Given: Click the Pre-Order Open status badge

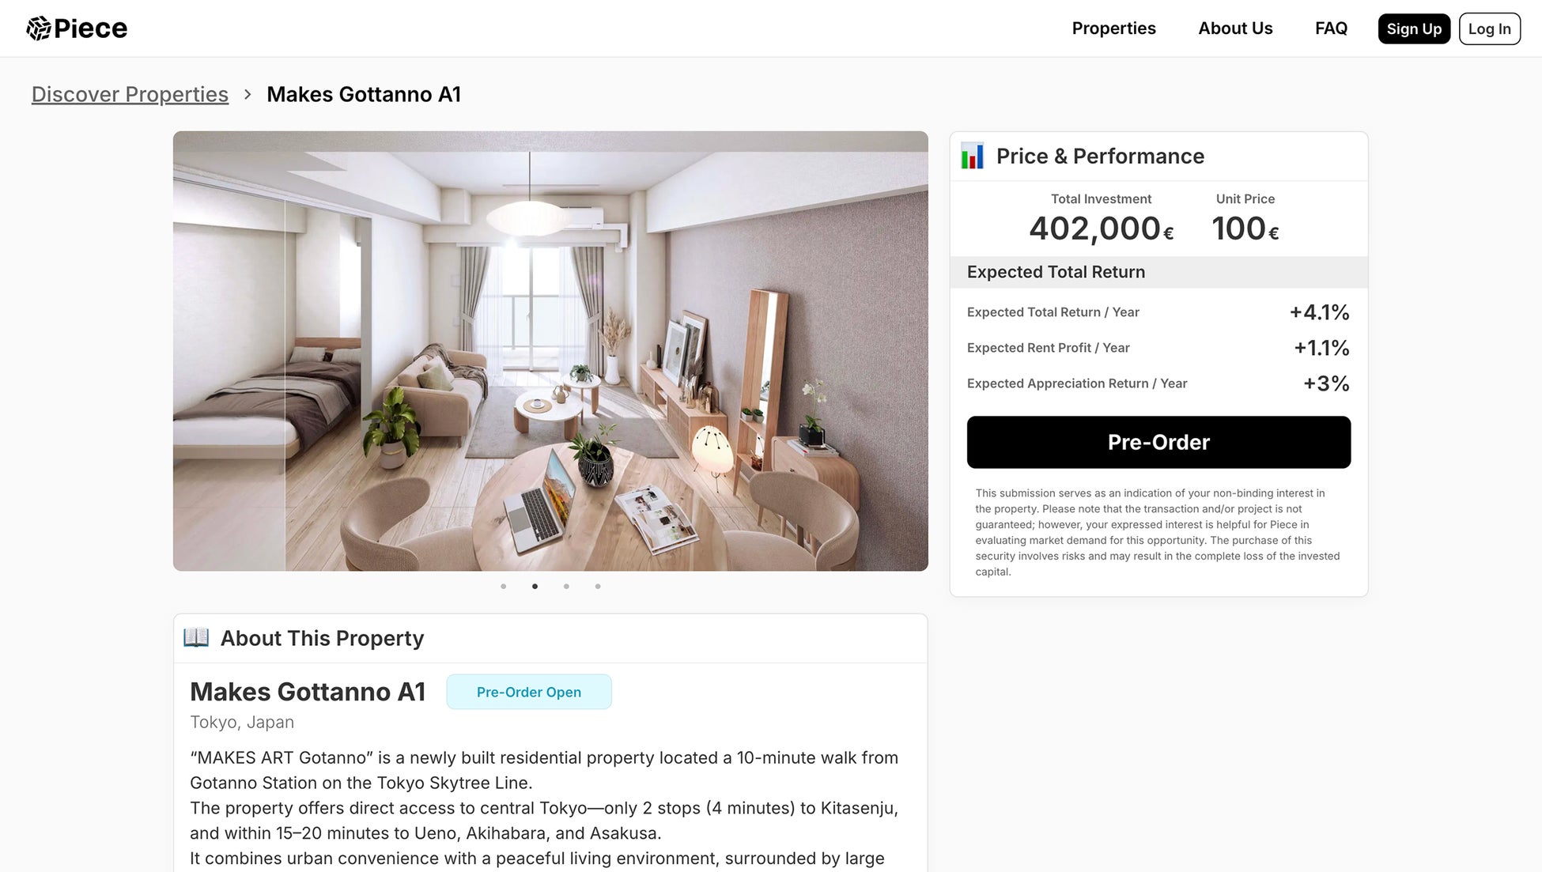Looking at the screenshot, I should (x=529, y=692).
